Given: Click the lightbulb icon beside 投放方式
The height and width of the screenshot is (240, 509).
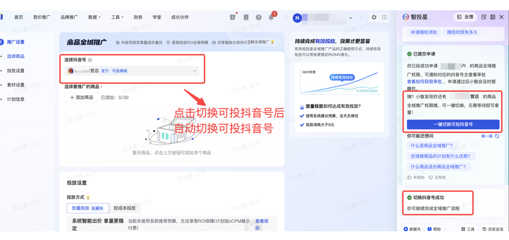Looking at the screenshot, I should click(x=88, y=197).
